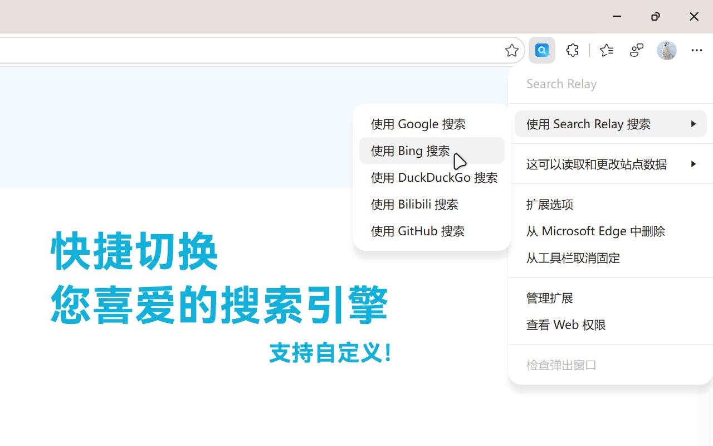The height and width of the screenshot is (446, 713).
Task: Open the Extensions puzzle icon
Action: 572,50
